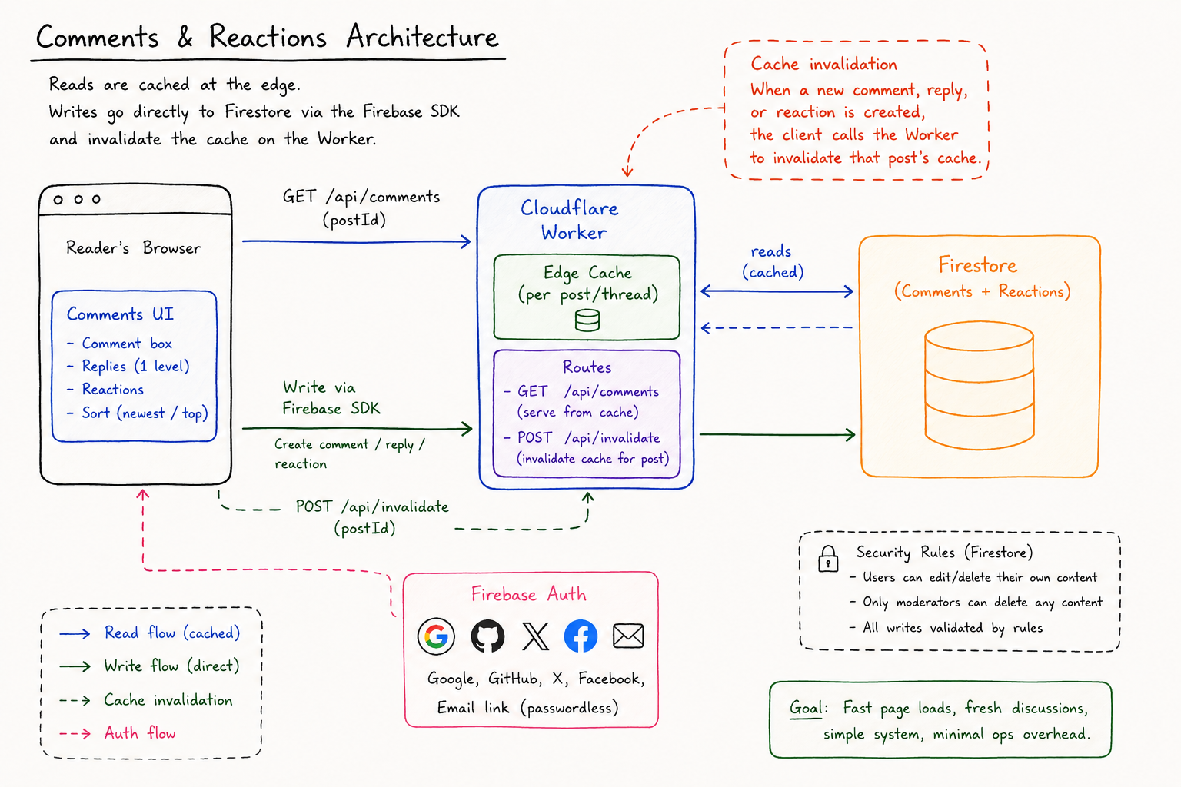The image size is (1181, 787).
Task: Click the "GET /api/comments (postId)" arrow label
Action: tap(361, 208)
